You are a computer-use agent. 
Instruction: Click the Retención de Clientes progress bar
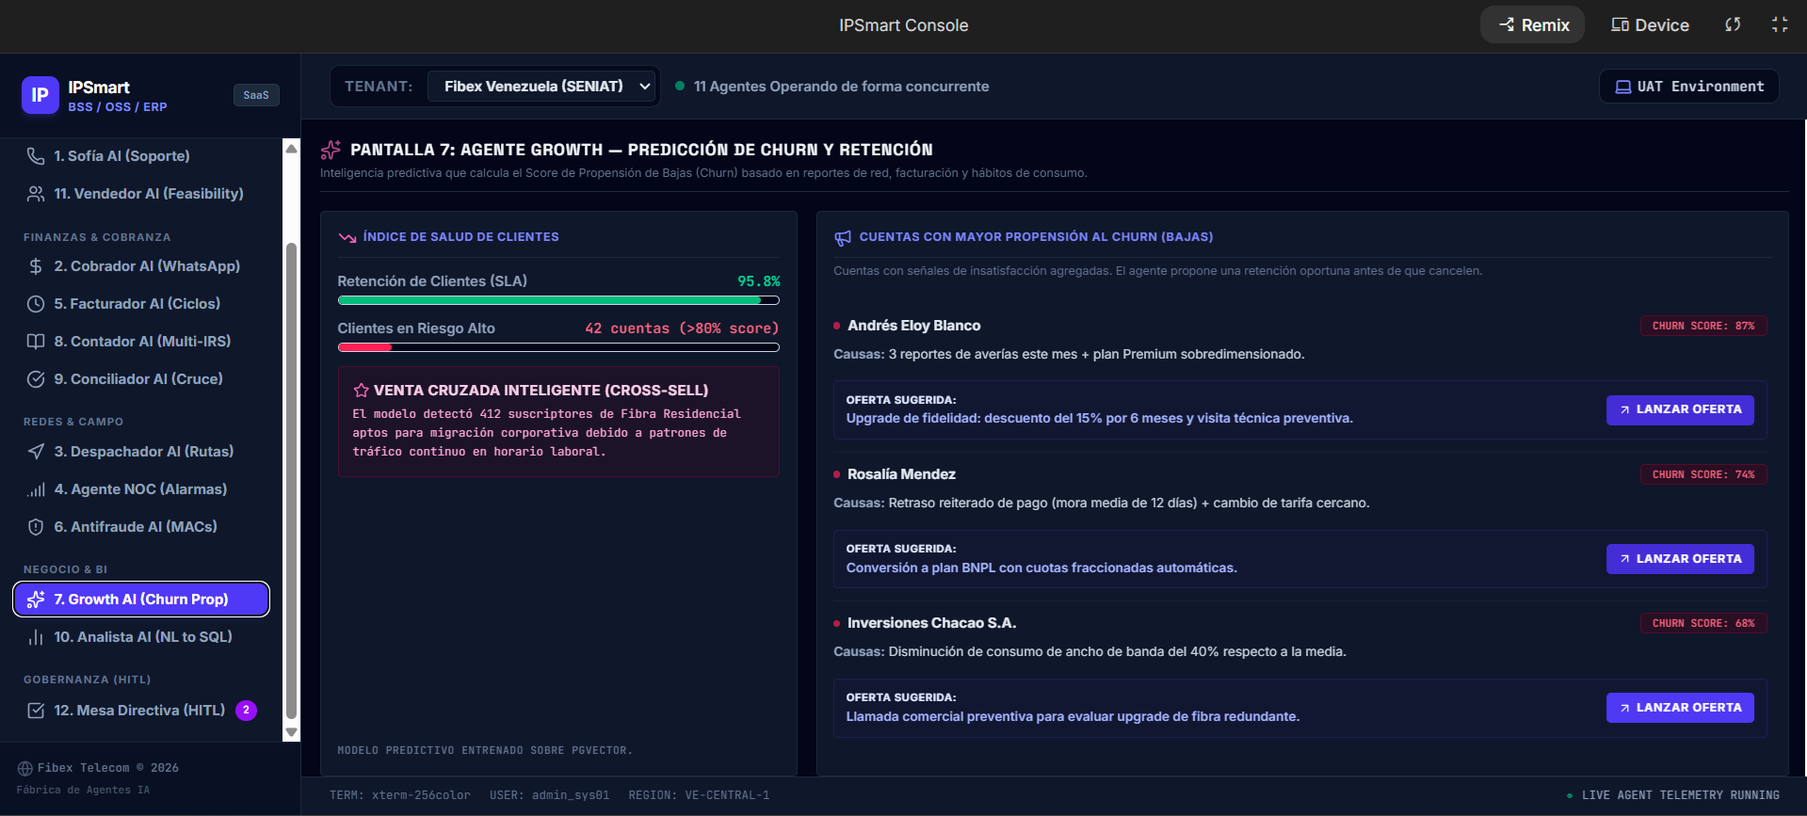(558, 301)
